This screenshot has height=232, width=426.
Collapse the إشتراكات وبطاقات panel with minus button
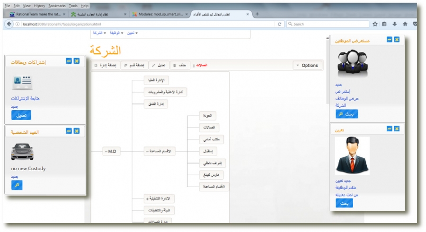[69, 61]
